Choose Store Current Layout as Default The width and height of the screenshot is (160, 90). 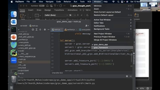pyautogui.click(x=112, y=12)
